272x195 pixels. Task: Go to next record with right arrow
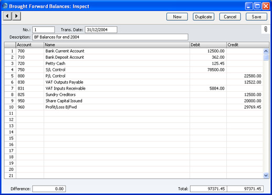(x=16, y=16)
